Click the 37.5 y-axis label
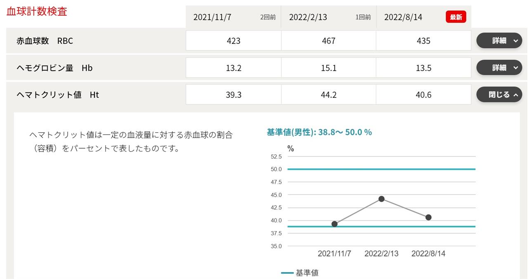Viewport: 528px width, 279px height. coord(276,233)
